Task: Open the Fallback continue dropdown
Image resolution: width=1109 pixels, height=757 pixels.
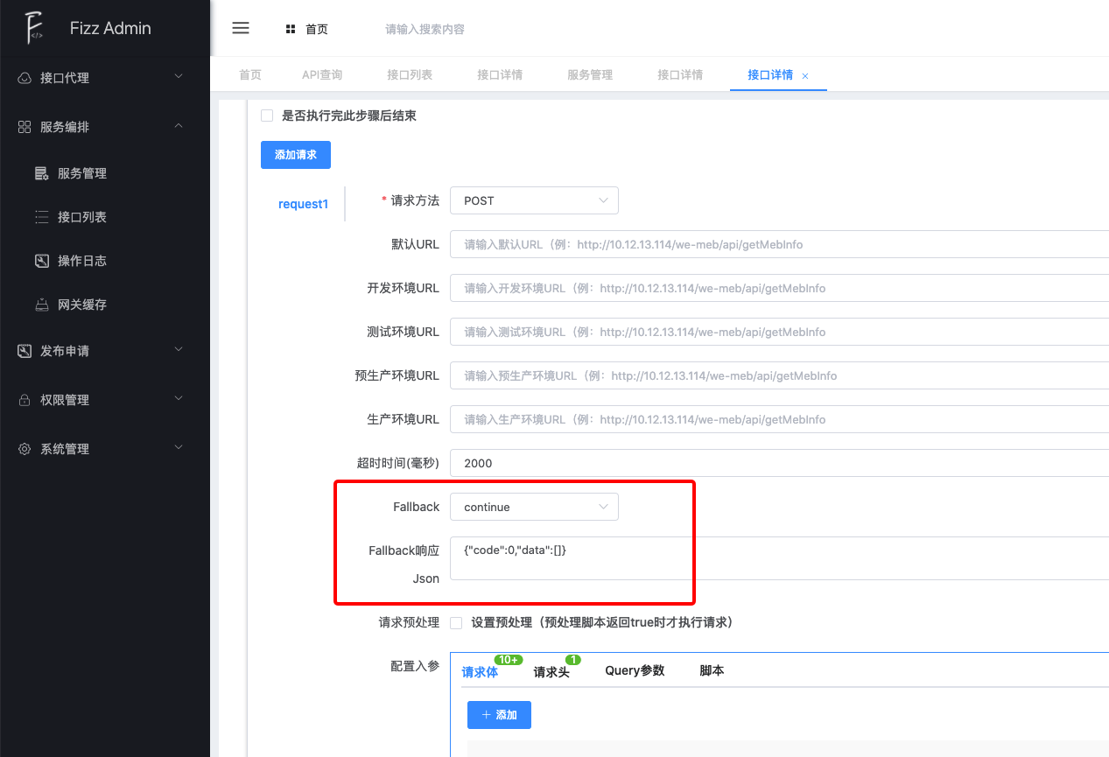Action: click(534, 507)
